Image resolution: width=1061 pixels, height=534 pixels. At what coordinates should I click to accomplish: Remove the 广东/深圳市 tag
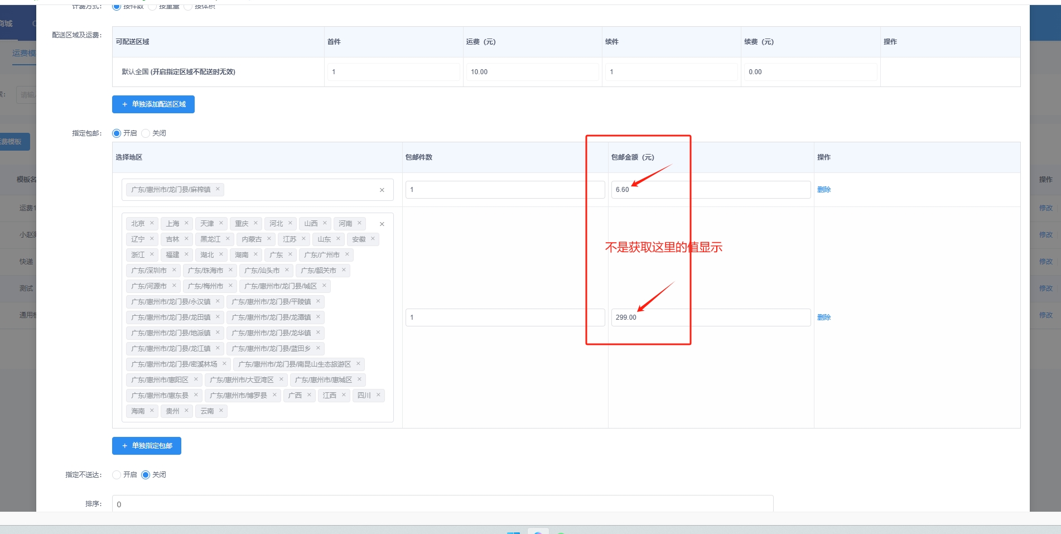click(174, 270)
